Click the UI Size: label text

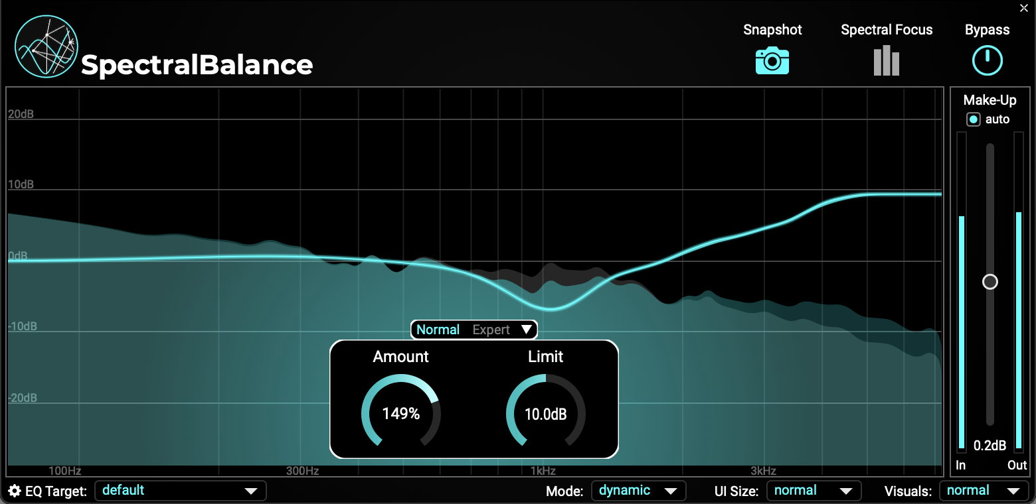pyautogui.click(x=736, y=491)
